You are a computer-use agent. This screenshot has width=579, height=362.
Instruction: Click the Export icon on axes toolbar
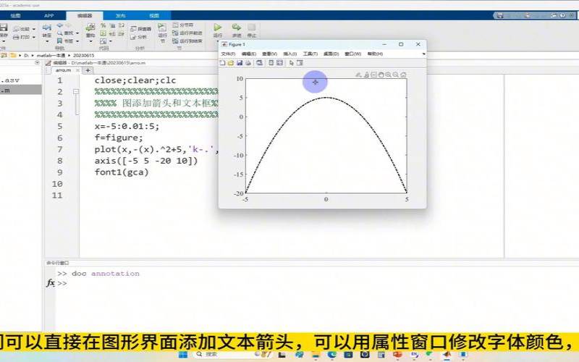click(358, 75)
